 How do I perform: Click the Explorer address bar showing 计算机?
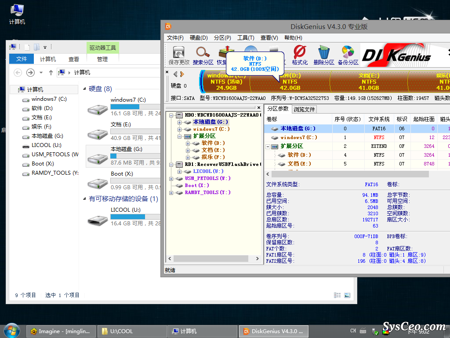(x=109, y=73)
